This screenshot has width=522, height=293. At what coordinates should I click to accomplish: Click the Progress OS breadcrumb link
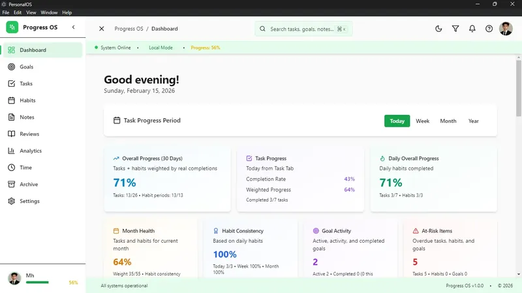tap(129, 29)
